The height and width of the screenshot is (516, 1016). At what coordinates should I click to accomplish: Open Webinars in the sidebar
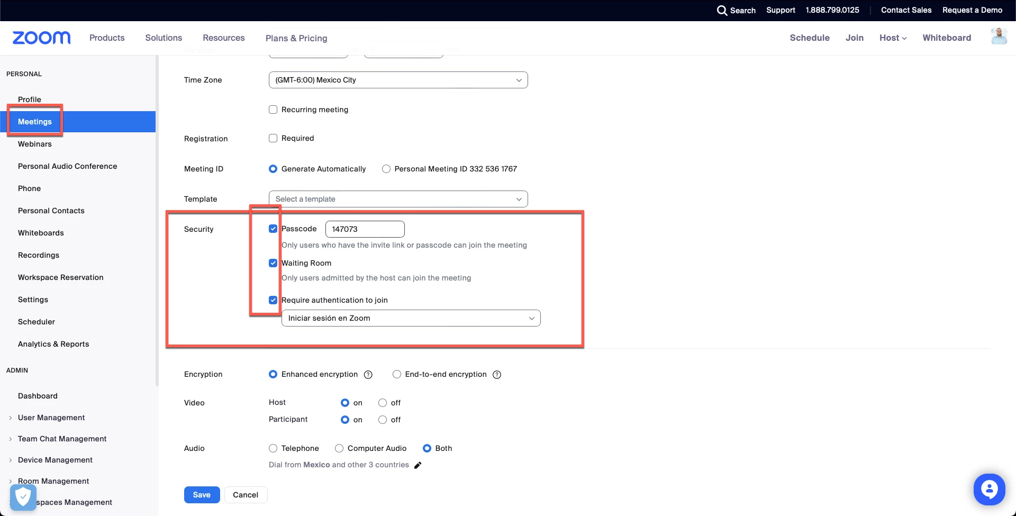click(x=35, y=144)
